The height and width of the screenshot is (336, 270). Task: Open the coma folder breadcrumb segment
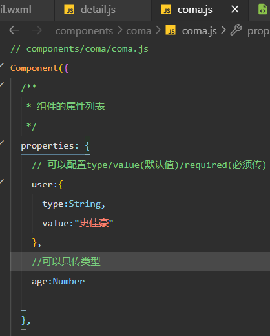point(139,31)
